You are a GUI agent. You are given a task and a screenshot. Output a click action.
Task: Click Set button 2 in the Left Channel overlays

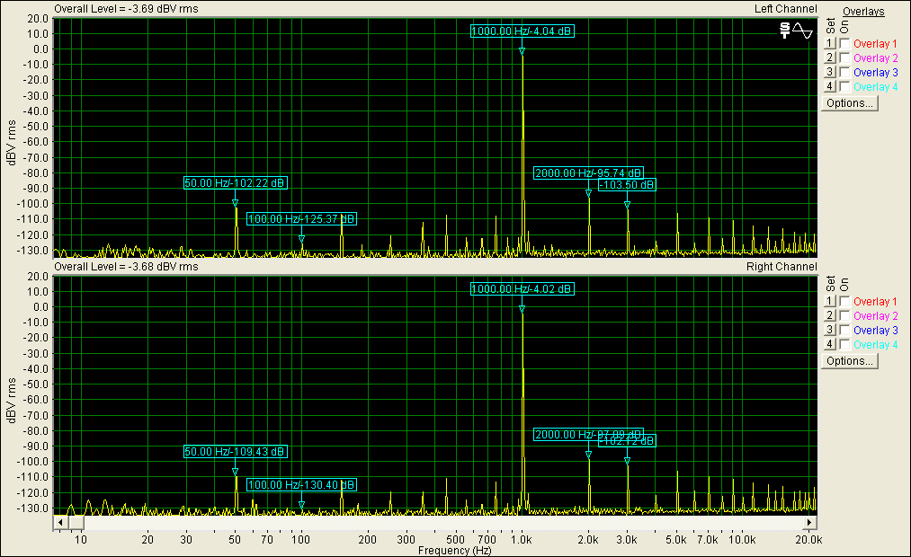click(830, 58)
